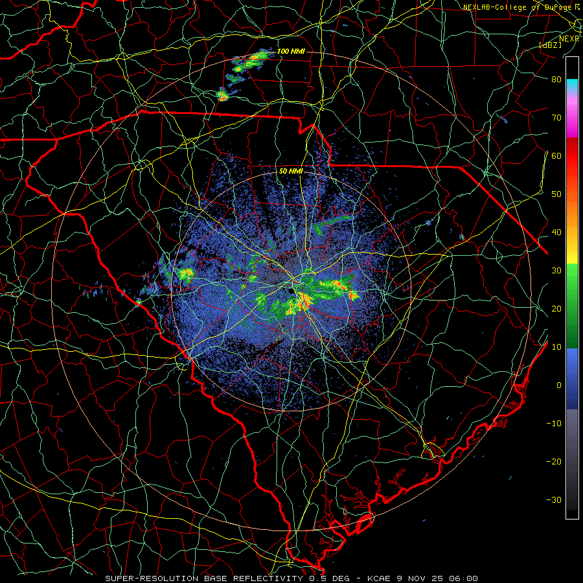Click the NEXR label above the scale
Image resolution: width=583 pixels, height=583 pixels.
tap(569, 39)
